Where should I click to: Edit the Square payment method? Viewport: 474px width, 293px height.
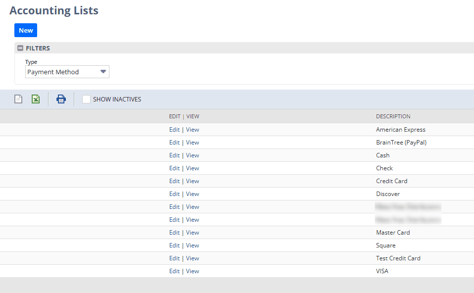(x=174, y=245)
